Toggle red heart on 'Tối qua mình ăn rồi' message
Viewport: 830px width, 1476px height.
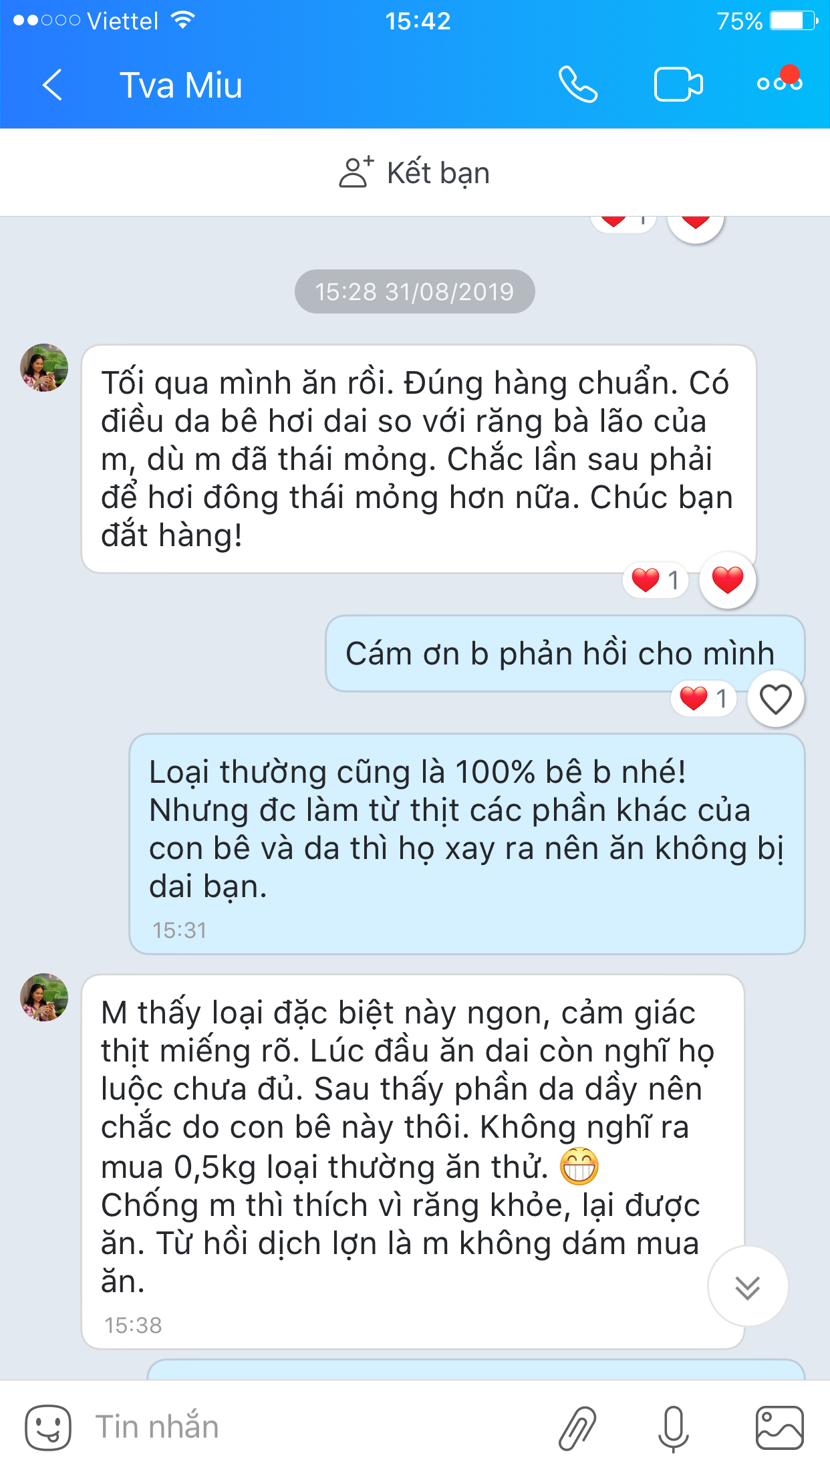(728, 580)
